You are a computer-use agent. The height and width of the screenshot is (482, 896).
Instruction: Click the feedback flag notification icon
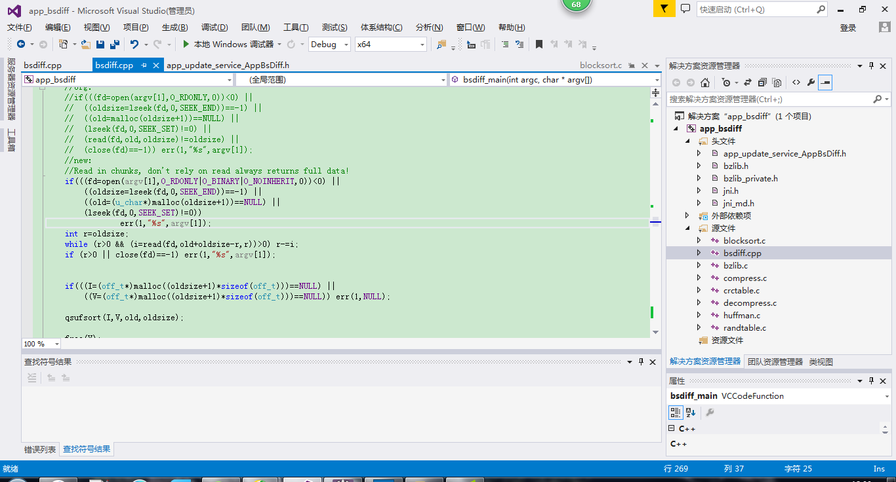click(664, 9)
